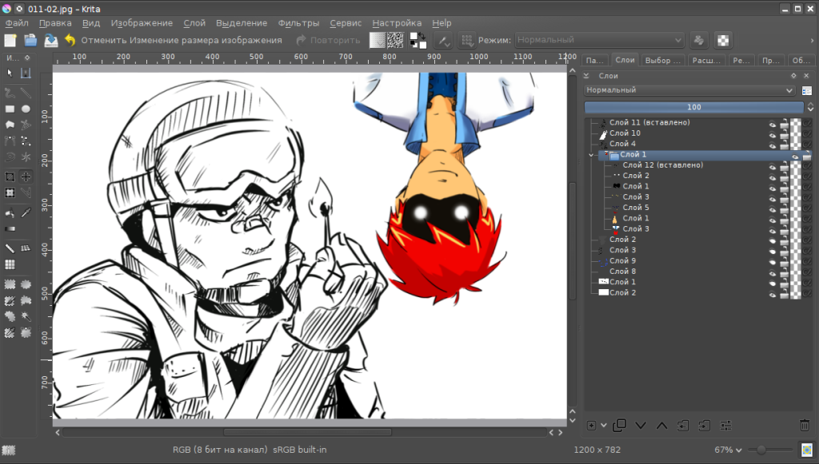Toggle visibility of 'Слой 9'
The width and height of the screenshot is (819, 464).
773,261
